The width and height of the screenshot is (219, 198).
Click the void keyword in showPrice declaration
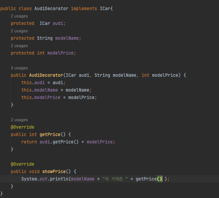[x=34, y=171]
